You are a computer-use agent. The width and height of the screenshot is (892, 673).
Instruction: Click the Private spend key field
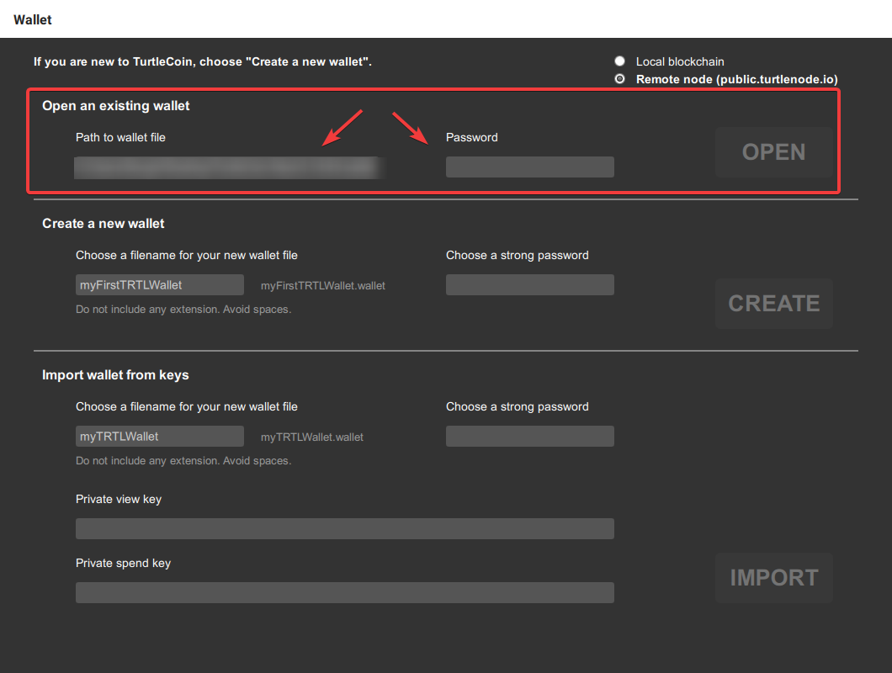point(344,593)
